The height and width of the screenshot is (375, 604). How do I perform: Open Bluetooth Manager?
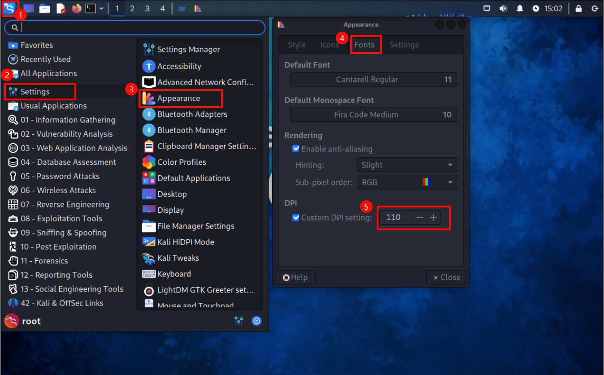191,130
